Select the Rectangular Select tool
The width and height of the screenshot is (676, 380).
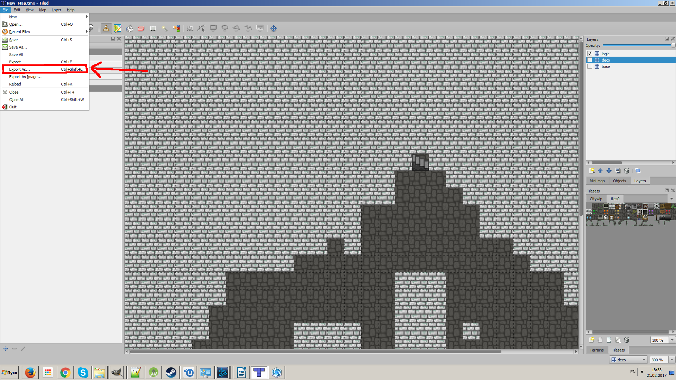pos(153,28)
